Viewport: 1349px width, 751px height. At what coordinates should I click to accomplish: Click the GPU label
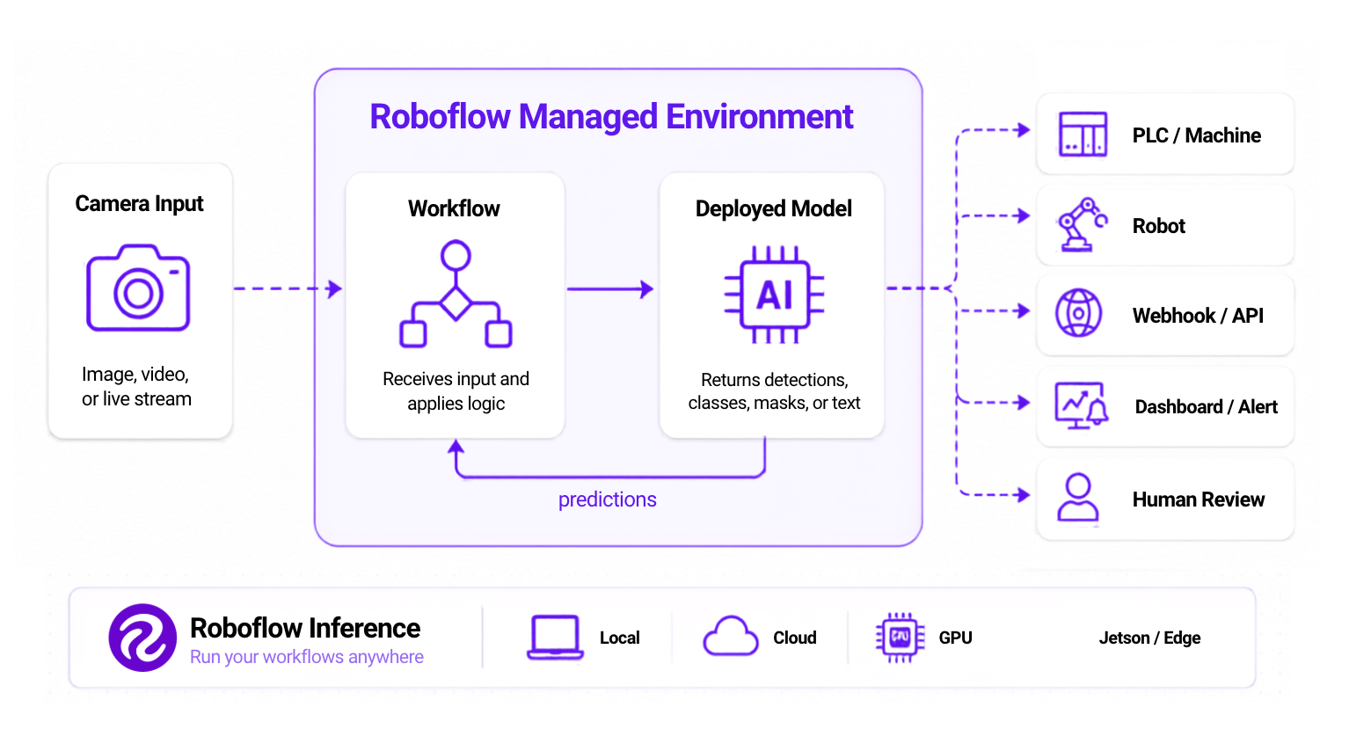[x=955, y=638]
